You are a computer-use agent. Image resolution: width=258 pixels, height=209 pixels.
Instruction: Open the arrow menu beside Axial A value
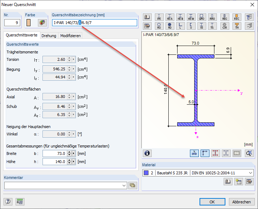(x=74, y=97)
